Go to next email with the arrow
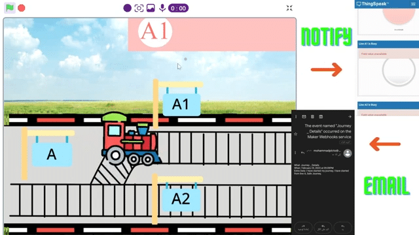 [350, 117]
